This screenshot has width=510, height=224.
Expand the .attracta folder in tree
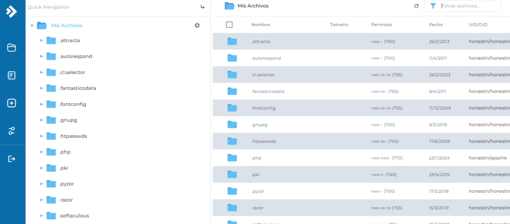point(41,41)
